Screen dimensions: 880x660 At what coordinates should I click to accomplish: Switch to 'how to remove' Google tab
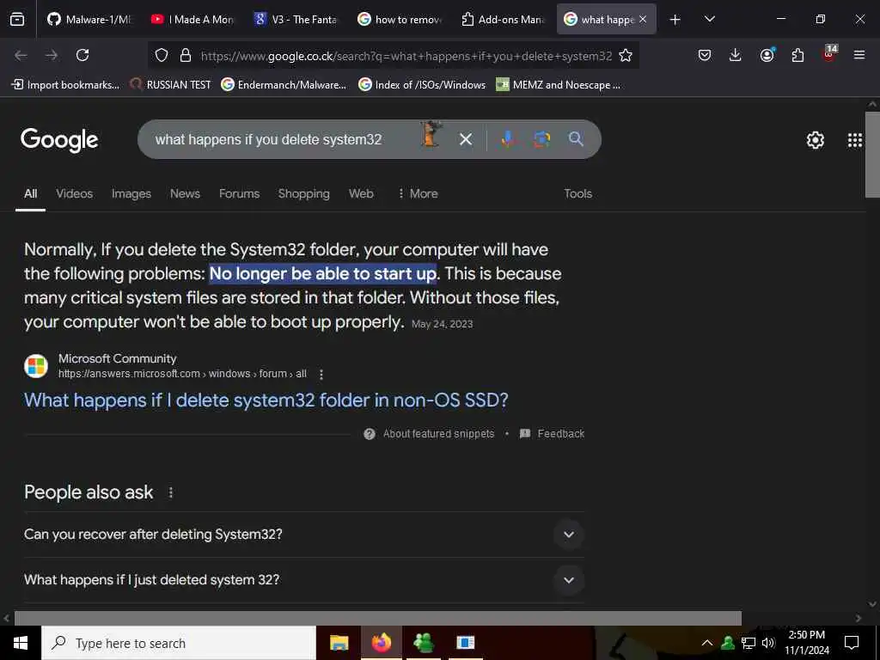(x=400, y=20)
